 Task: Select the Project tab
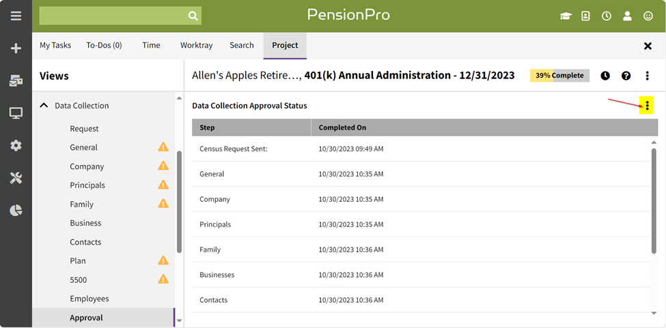285,45
